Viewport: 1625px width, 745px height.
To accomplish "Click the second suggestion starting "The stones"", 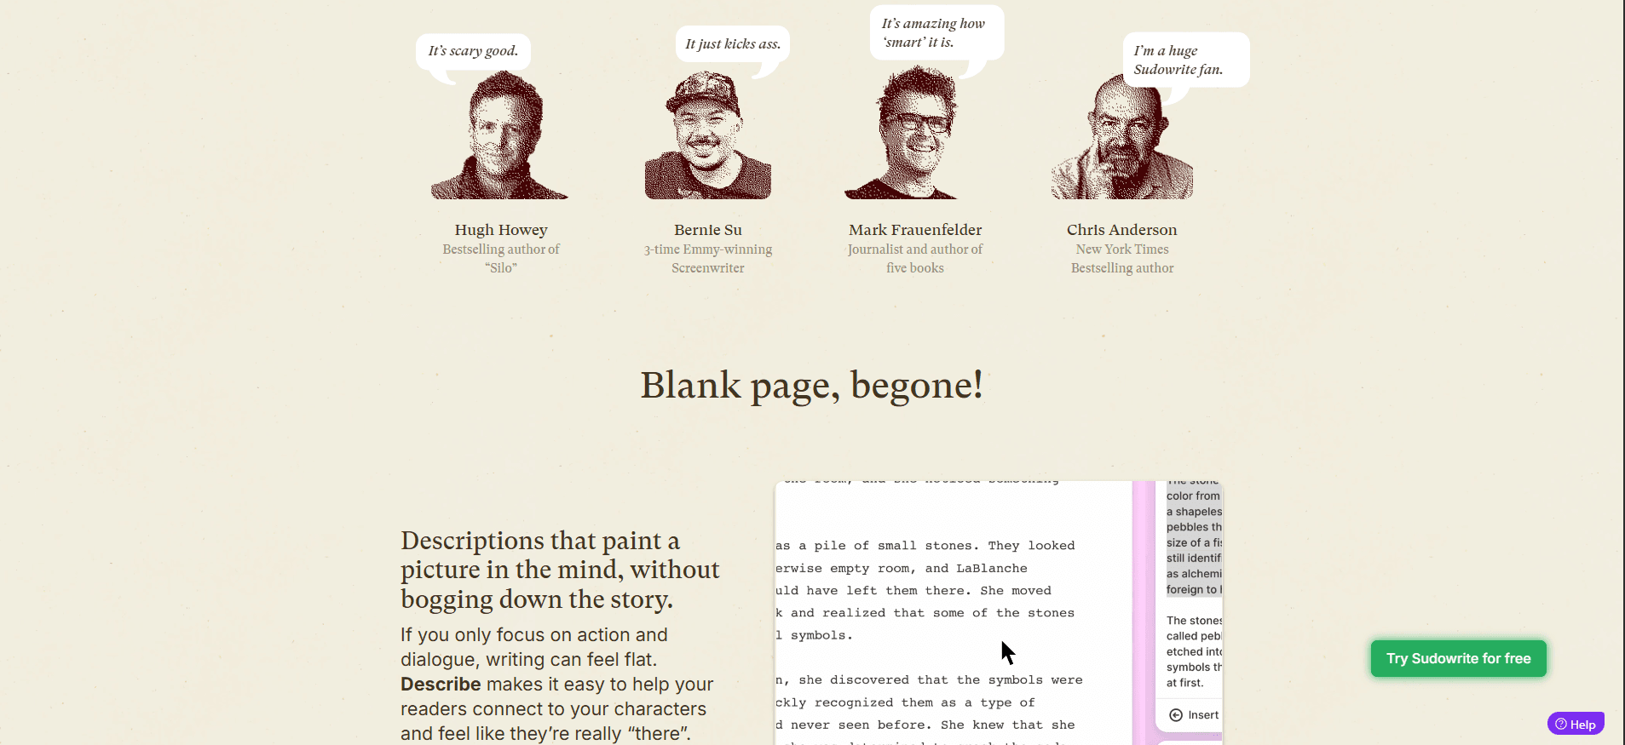I will [1193, 651].
